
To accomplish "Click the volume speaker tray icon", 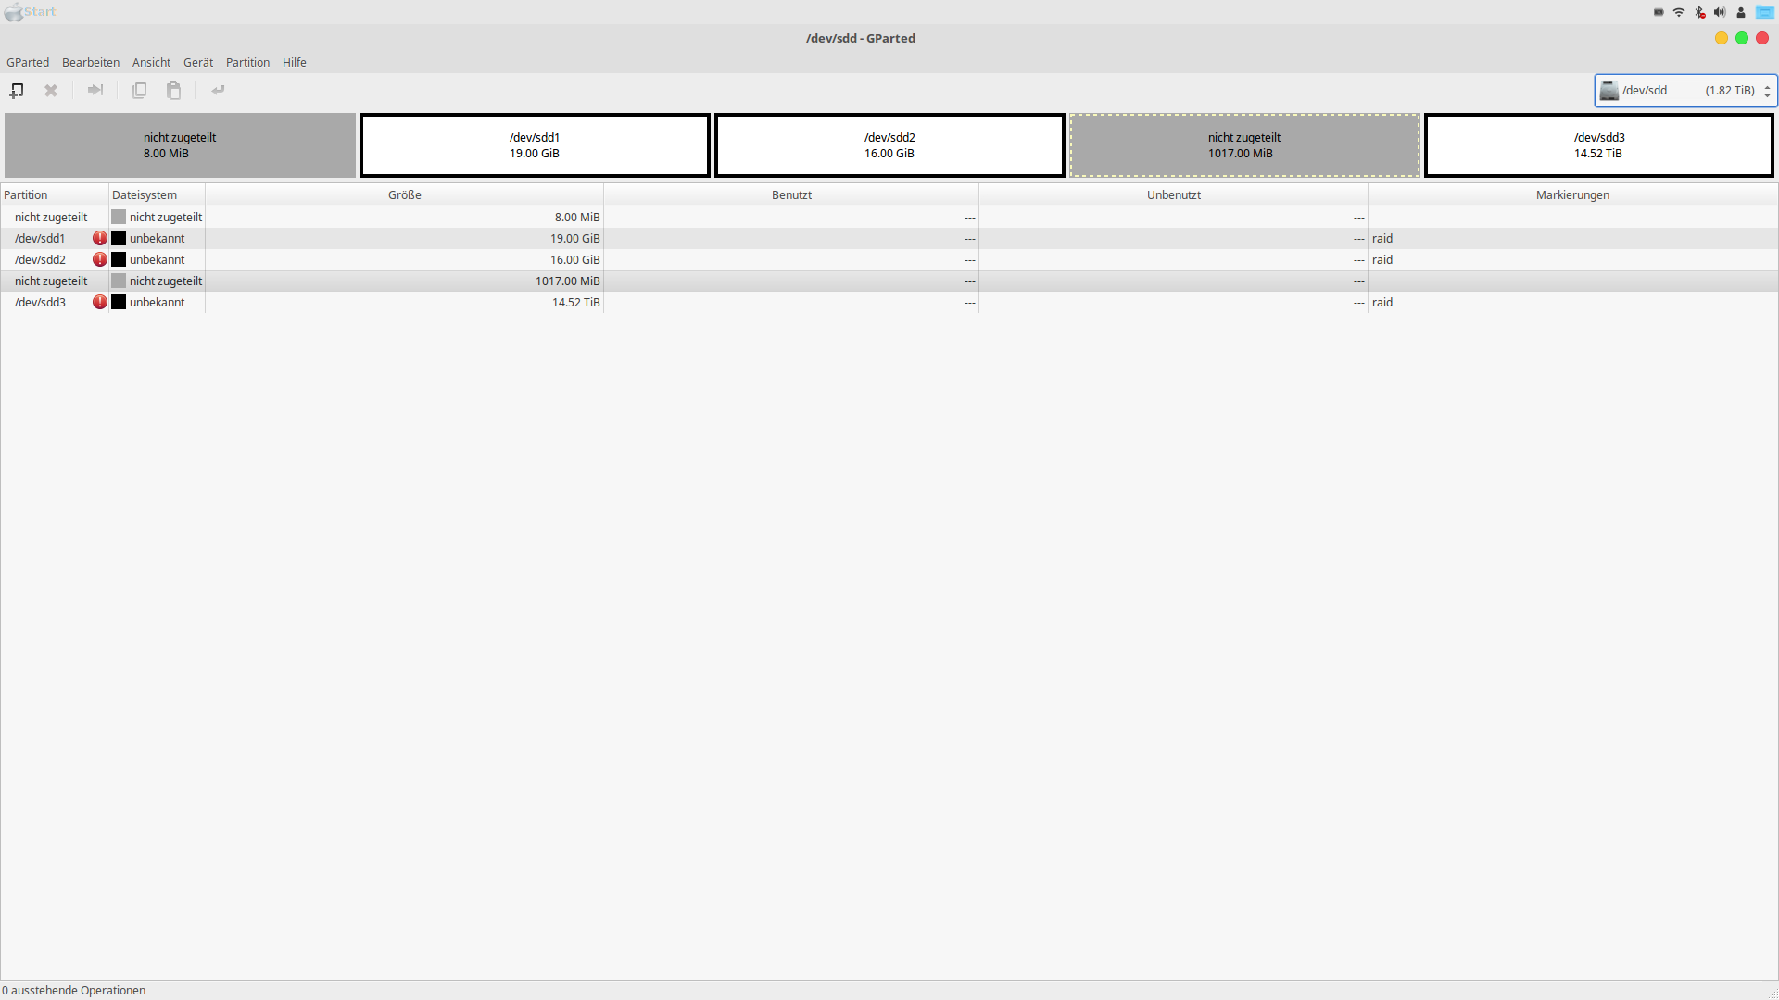I will pyautogui.click(x=1720, y=12).
